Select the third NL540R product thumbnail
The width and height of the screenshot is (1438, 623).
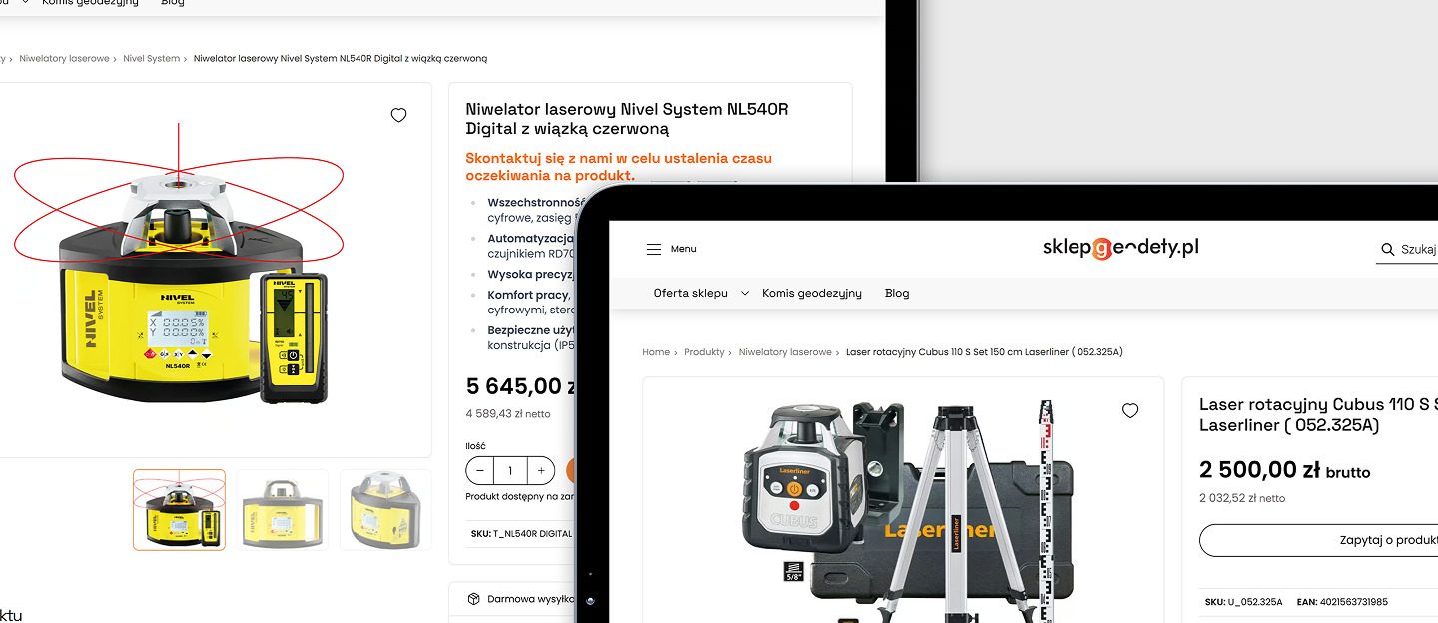(385, 509)
